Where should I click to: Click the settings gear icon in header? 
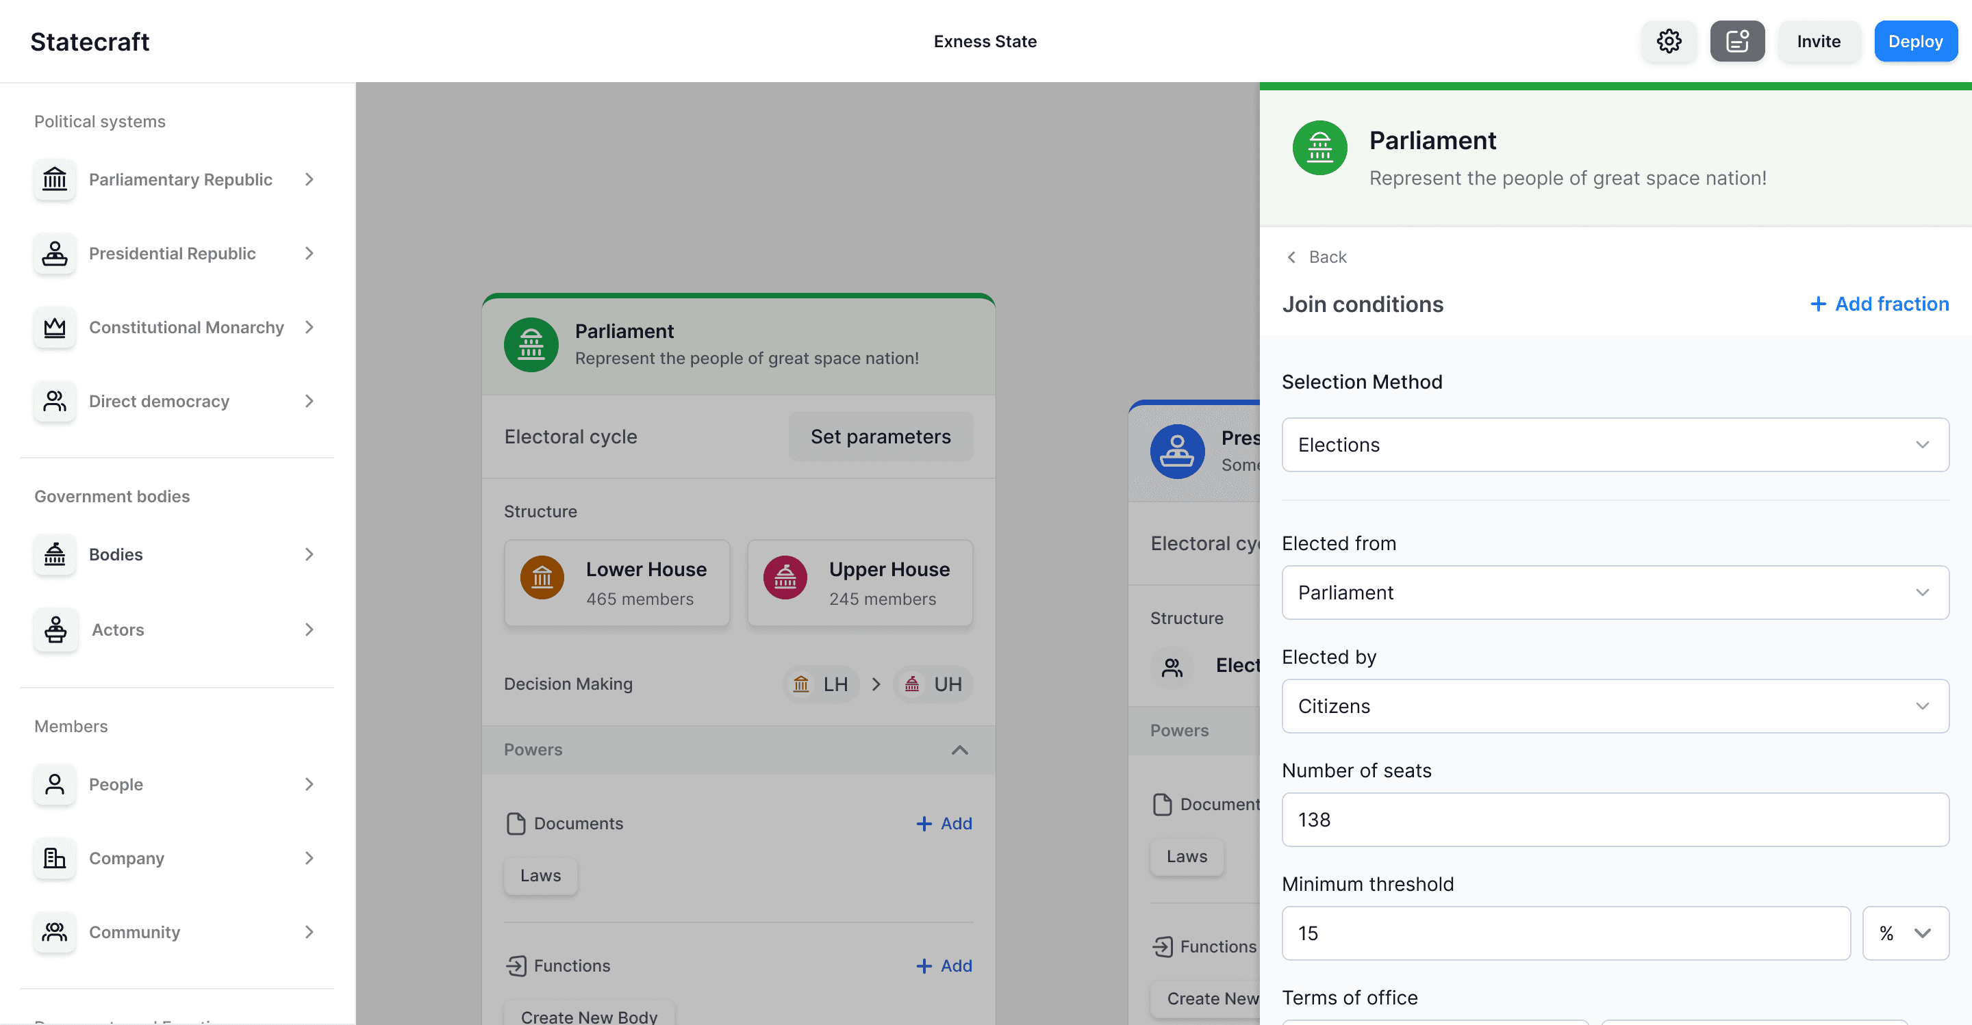tap(1669, 41)
